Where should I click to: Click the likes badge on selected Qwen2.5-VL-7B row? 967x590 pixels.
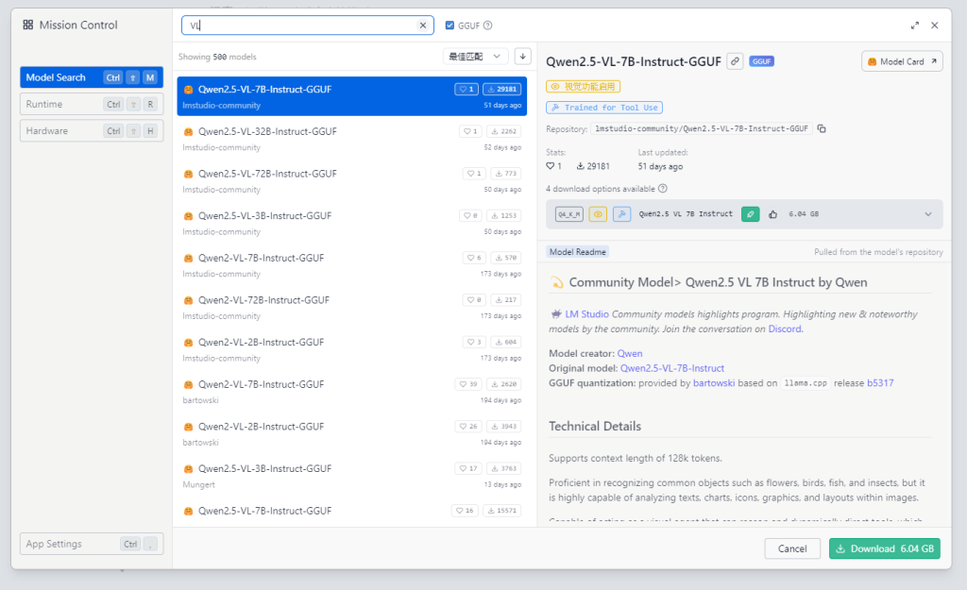[x=467, y=90]
